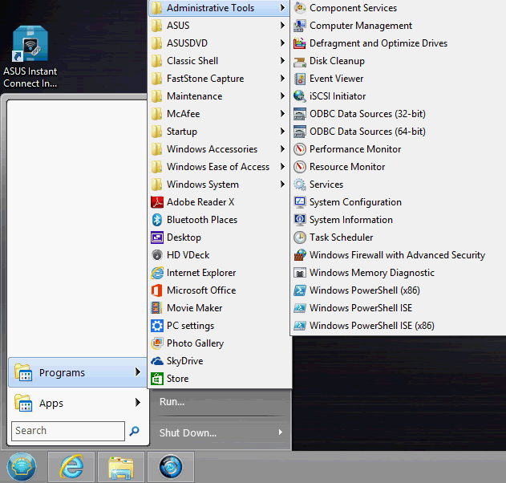Image resolution: width=506 pixels, height=483 pixels.
Task: Open Performance Monitor gauge icon
Action: 300,149
